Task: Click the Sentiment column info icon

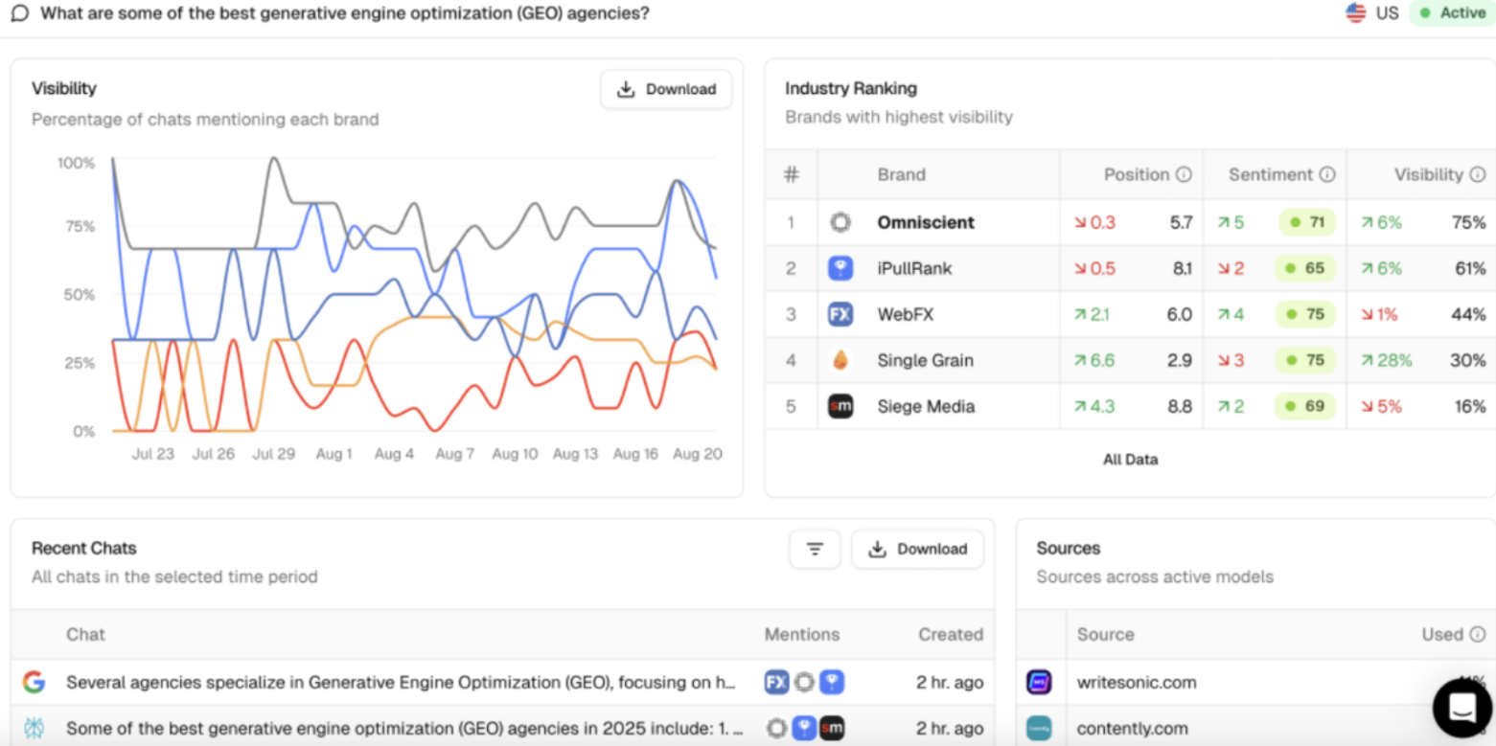Action: point(1327,174)
